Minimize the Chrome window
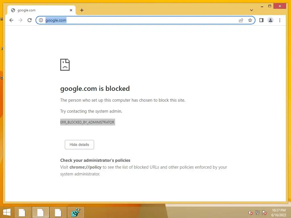The height and width of the screenshot is (218, 291). [x=262, y=6]
